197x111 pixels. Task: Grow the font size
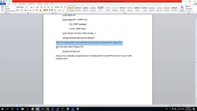[32, 7]
